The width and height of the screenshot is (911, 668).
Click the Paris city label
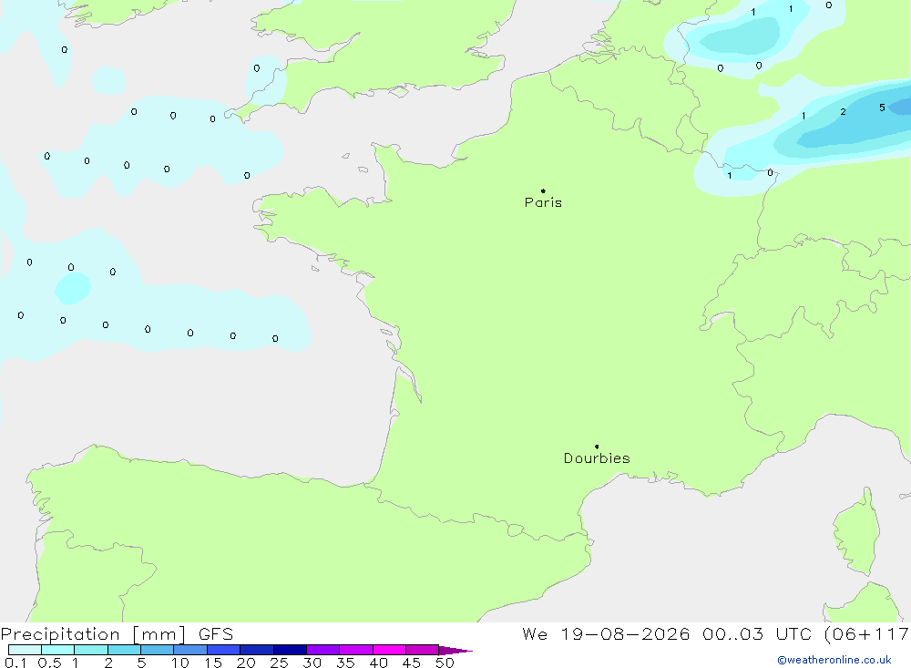point(543,202)
